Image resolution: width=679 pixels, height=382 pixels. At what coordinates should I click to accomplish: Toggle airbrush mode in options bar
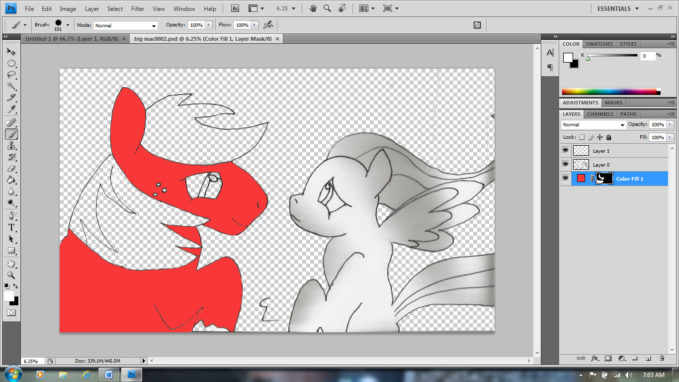pos(268,24)
